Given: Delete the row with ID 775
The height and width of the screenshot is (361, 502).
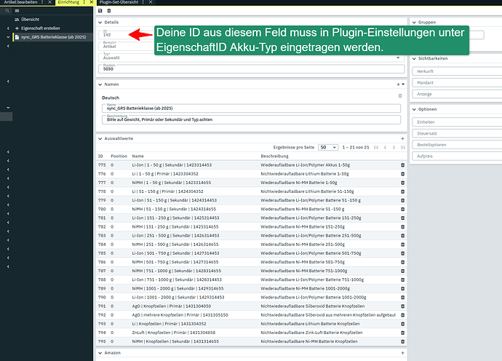Looking at the screenshot, I should (x=402, y=166).
